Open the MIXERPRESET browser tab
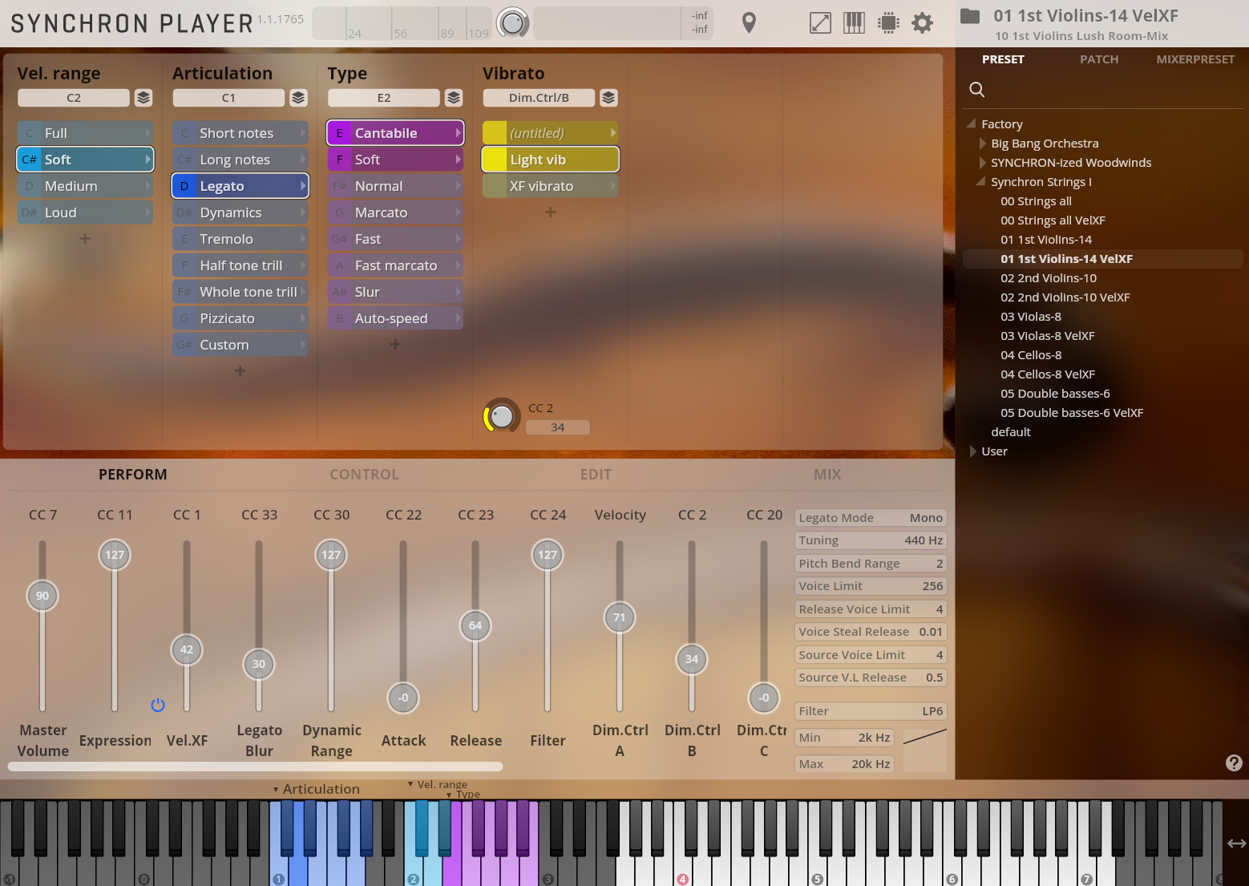This screenshot has height=886, width=1249. click(x=1195, y=59)
